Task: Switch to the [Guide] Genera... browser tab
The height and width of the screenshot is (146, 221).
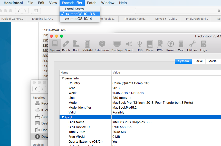Action: coord(13,19)
